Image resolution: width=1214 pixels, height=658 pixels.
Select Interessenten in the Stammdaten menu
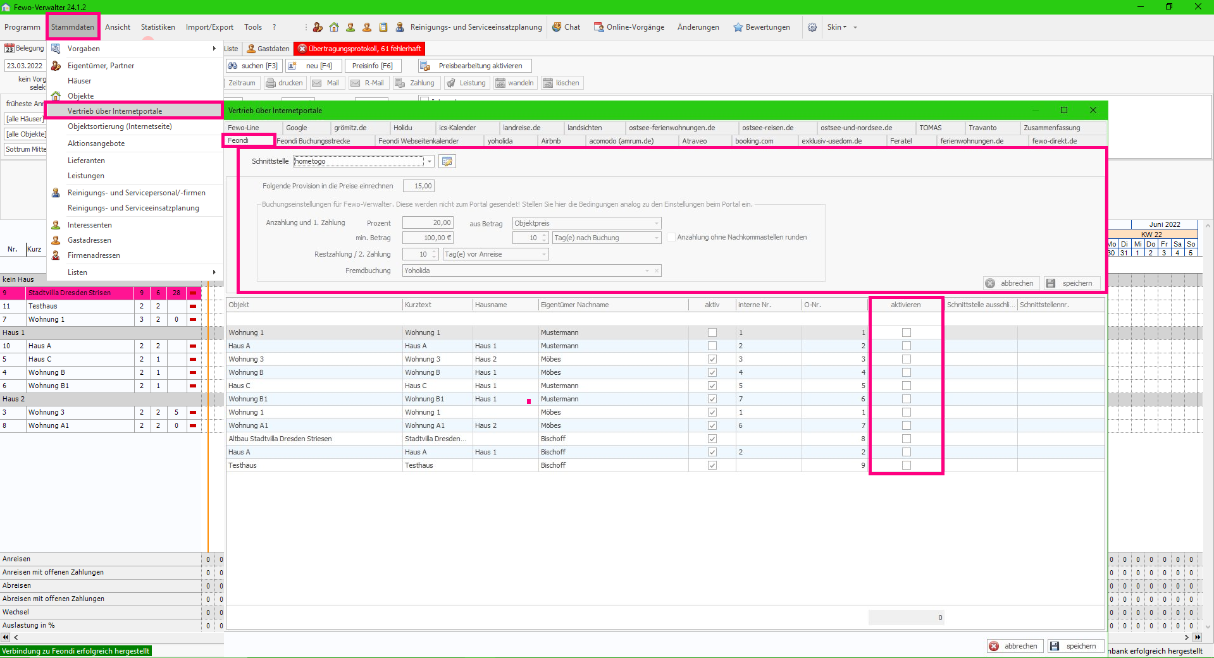135,225
